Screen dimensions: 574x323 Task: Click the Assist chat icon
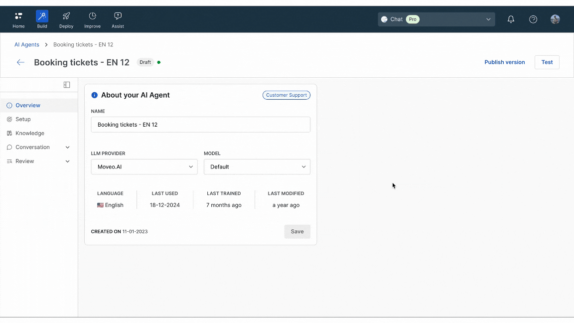point(118,16)
